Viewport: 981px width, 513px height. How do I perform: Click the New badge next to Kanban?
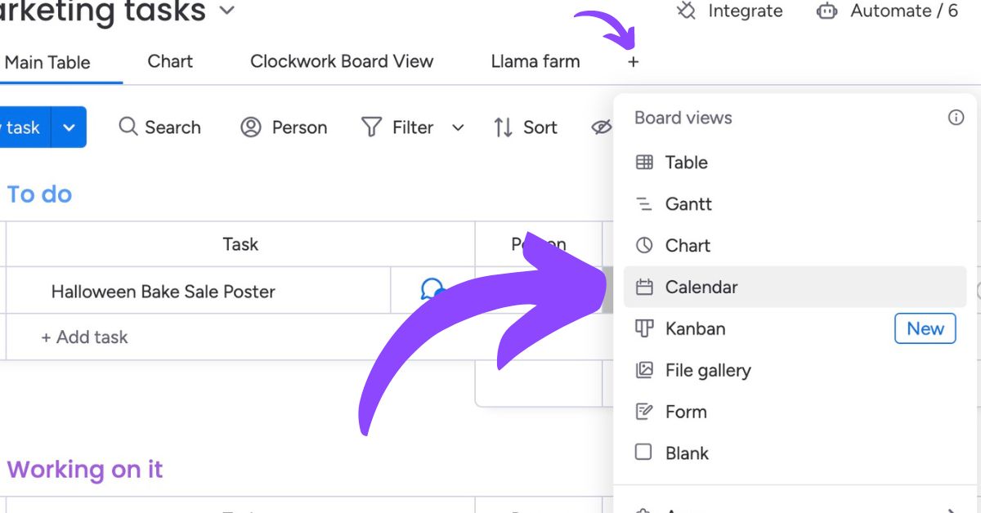(x=925, y=328)
